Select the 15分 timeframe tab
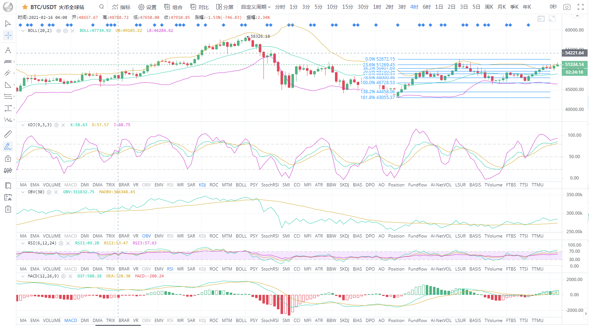Viewport: 589px width, 326px height. pyautogui.click(x=347, y=7)
